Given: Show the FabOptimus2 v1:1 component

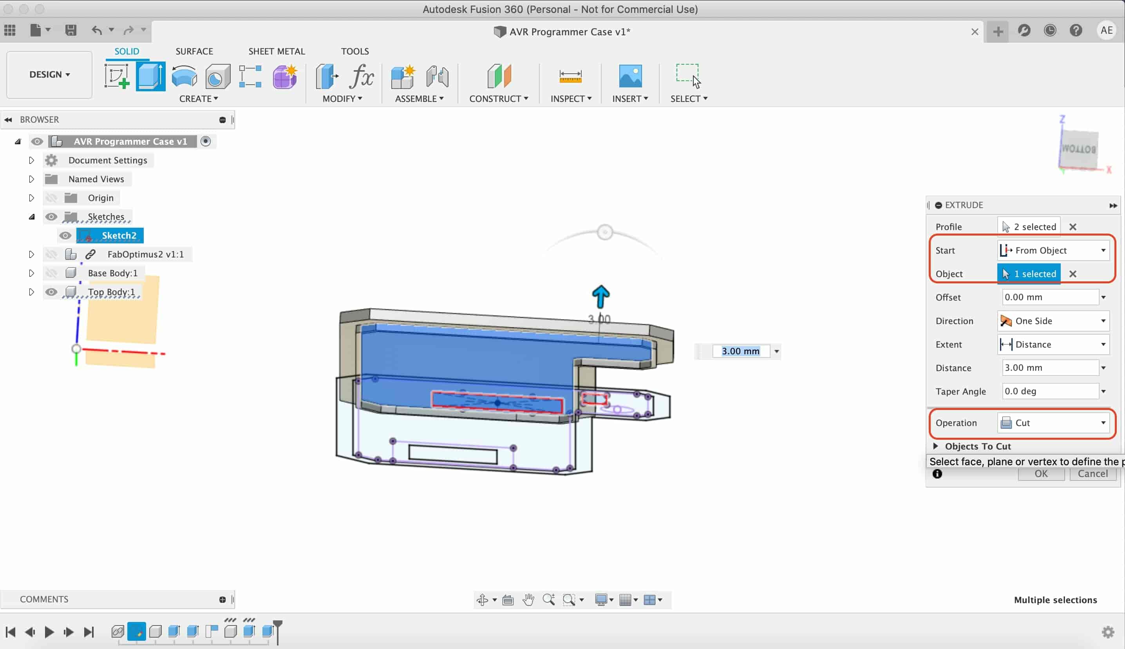Looking at the screenshot, I should [x=51, y=254].
